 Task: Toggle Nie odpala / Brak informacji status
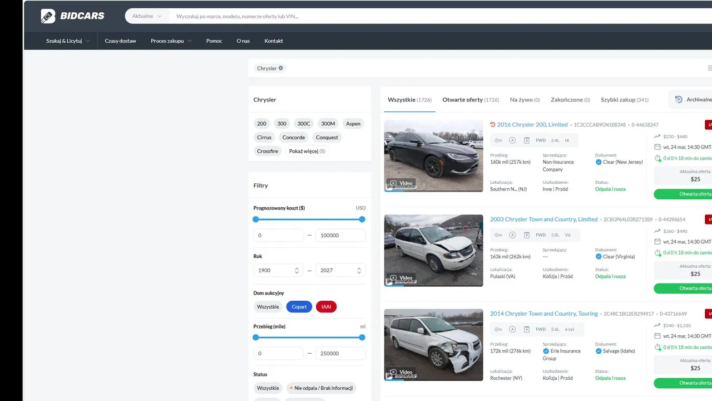[x=321, y=388]
